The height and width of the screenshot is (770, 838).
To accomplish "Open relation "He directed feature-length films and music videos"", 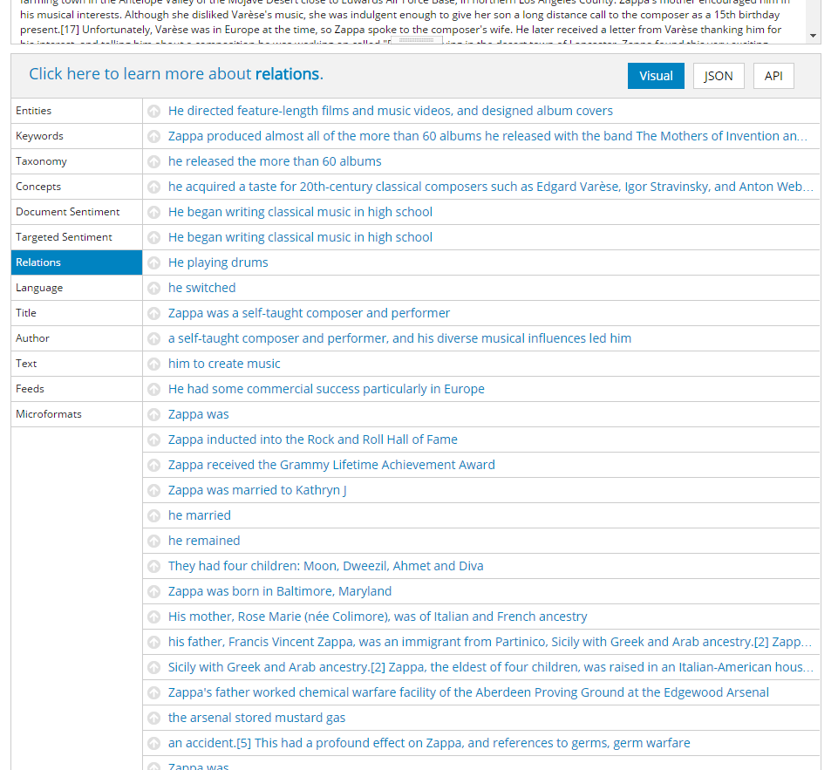I will point(390,111).
